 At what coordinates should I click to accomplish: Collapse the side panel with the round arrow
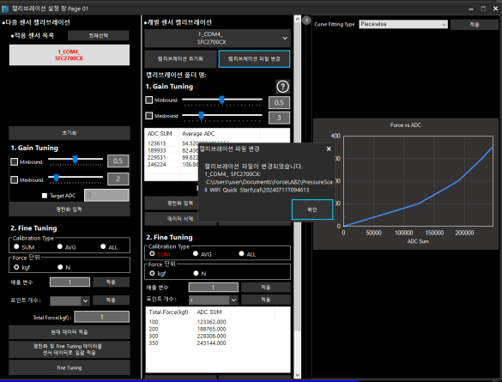pos(306,21)
